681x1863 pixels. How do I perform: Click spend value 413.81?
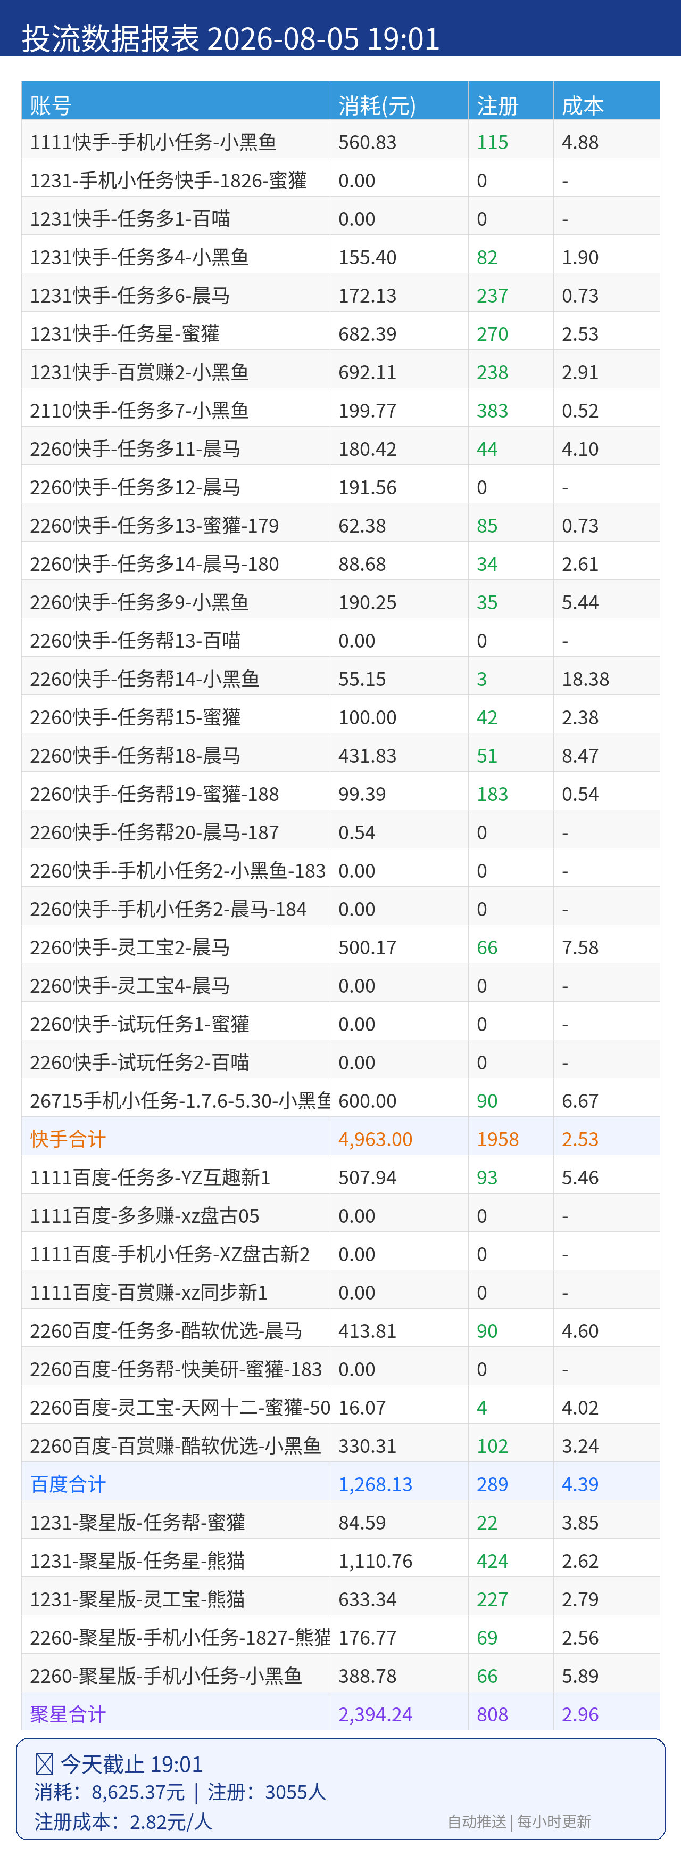[368, 1331]
